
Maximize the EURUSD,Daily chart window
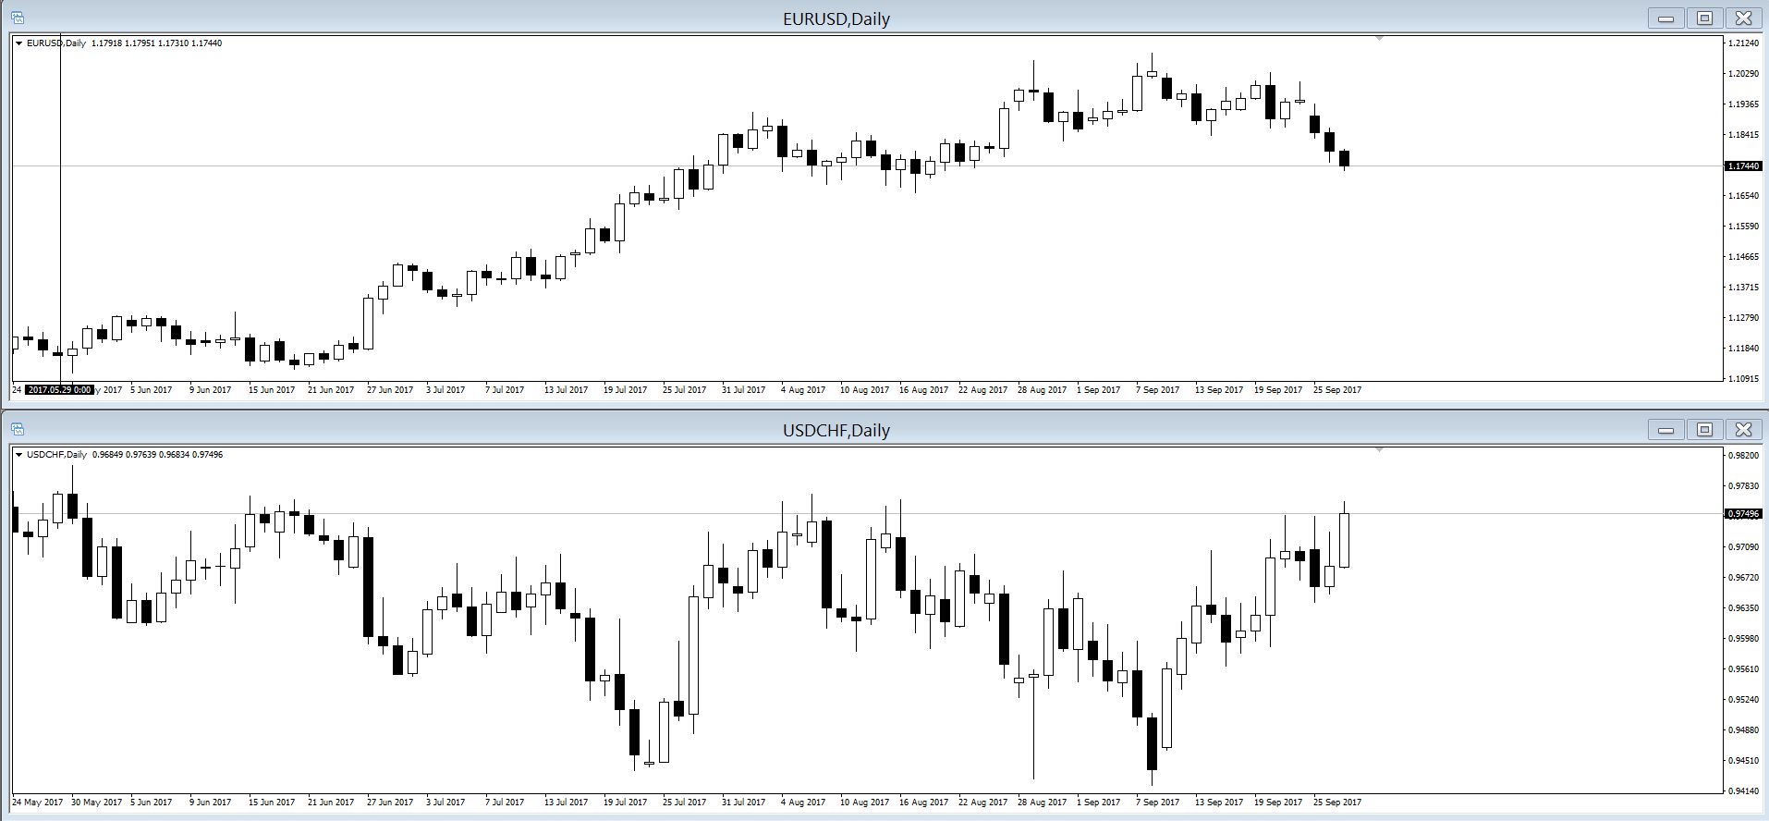(1704, 18)
